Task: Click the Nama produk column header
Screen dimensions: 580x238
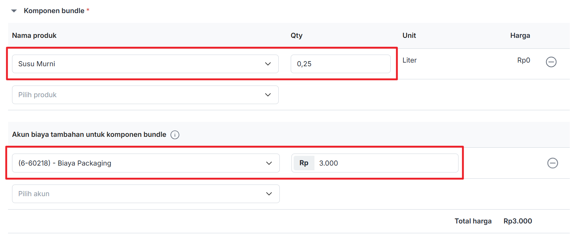Action: click(x=34, y=36)
